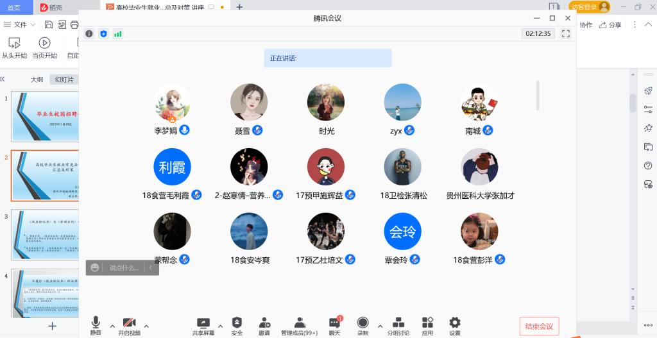Open the 应用 apps panel
The image size is (657, 338).
[x=427, y=326]
